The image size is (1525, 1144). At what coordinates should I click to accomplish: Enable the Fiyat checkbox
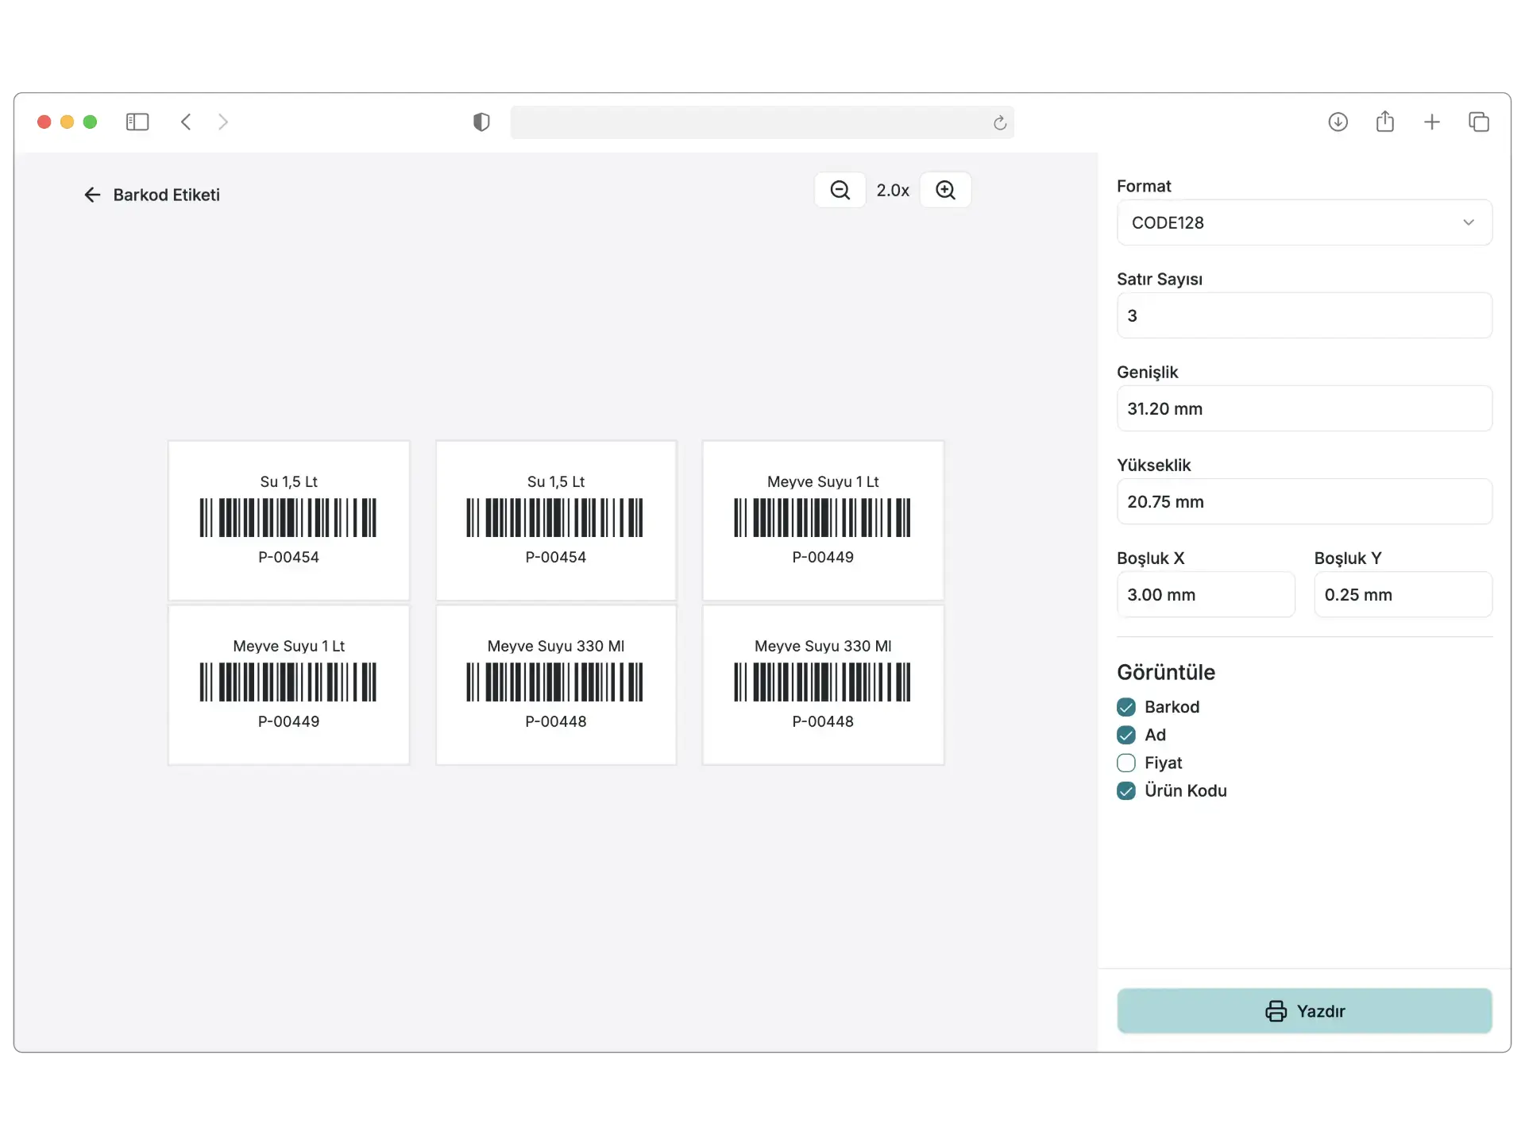(x=1125, y=763)
